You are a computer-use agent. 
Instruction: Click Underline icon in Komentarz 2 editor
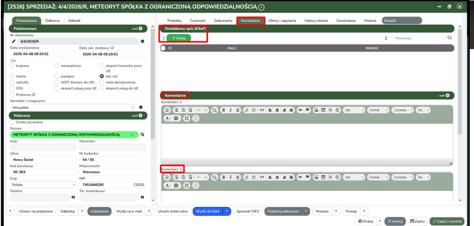click(x=237, y=177)
